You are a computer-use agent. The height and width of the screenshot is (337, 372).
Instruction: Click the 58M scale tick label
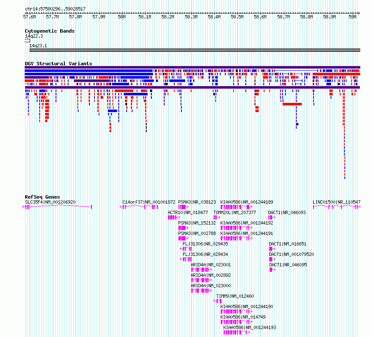click(x=122, y=17)
